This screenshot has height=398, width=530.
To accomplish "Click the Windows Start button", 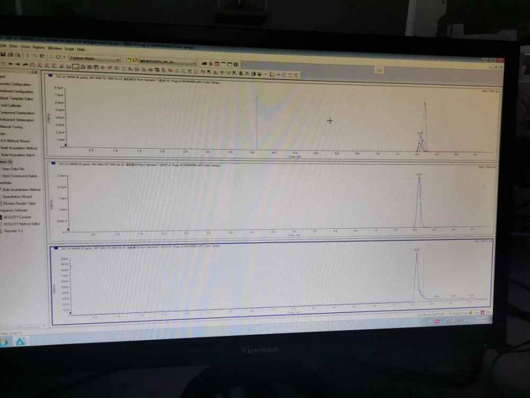I will (x=3, y=342).
